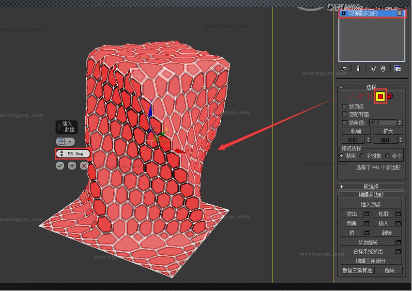Open settings box next to 沿样条线挤出

tap(398, 252)
